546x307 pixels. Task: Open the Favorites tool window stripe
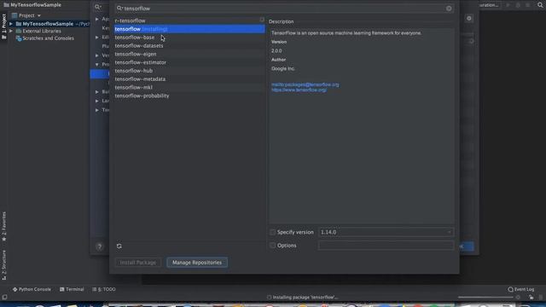[x=3, y=226]
